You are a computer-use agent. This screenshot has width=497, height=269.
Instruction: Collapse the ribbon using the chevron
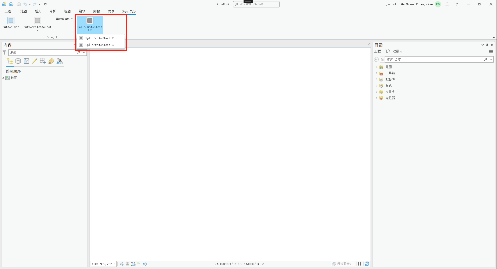494,38
